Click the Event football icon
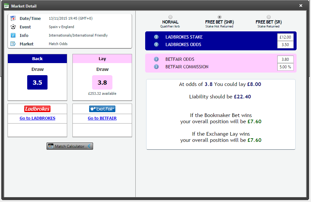311x202 pixels. click(x=13, y=27)
